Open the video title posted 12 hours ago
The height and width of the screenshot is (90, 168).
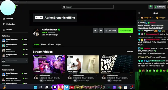(x=84, y=78)
